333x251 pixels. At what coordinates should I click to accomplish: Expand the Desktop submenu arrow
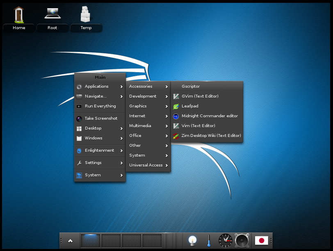(x=121, y=128)
